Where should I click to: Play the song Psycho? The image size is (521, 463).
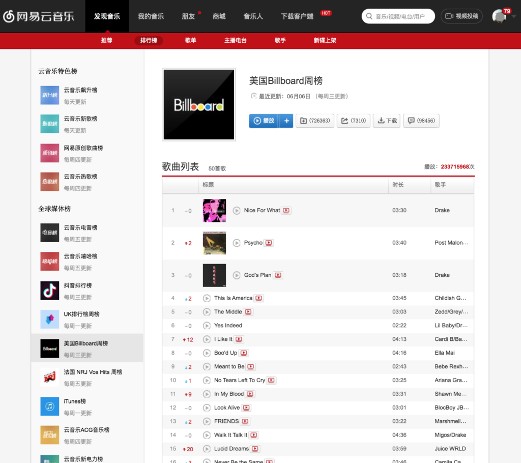pyautogui.click(x=236, y=243)
